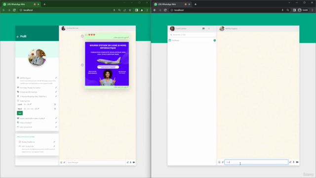Edit the Entreprise Informatique category pencil
This screenshot has height=178, width=316.
click(x=56, y=92)
